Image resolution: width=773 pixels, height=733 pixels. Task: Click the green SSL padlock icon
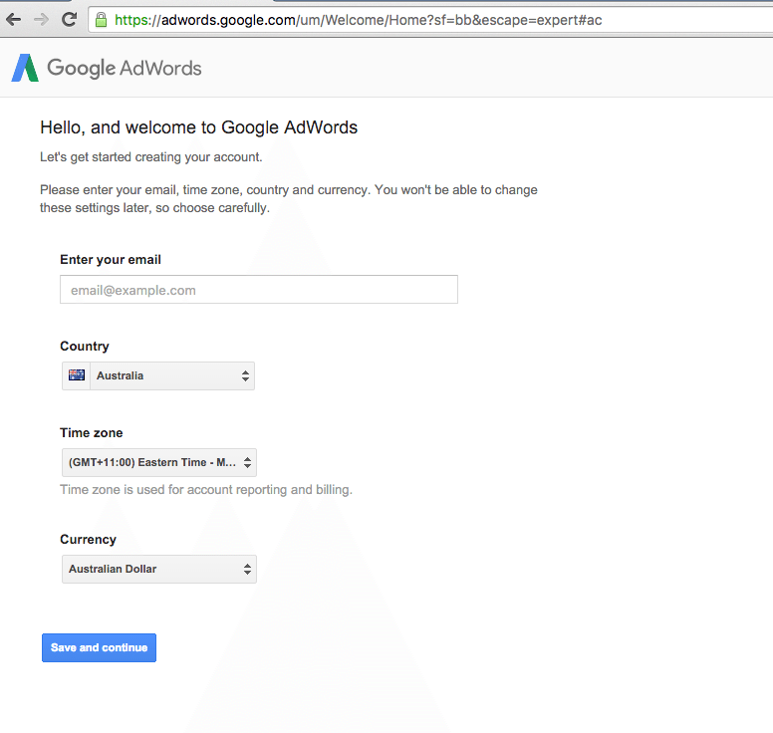pos(101,20)
